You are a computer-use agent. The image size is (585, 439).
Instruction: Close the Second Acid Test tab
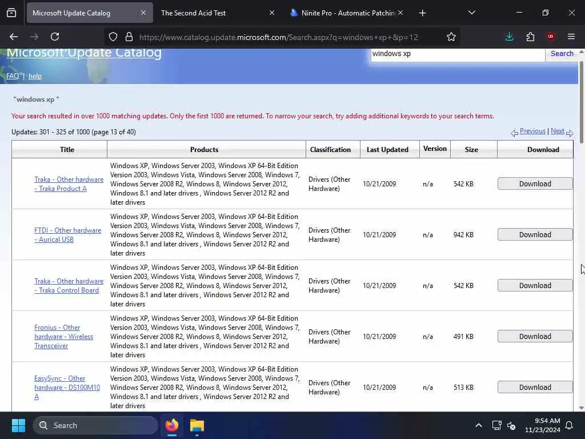click(271, 13)
